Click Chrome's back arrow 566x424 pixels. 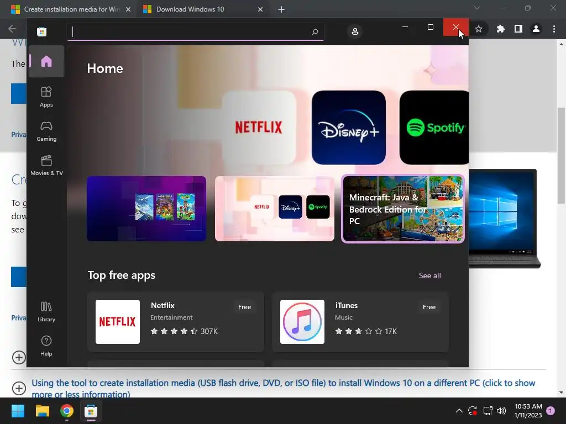[12, 29]
